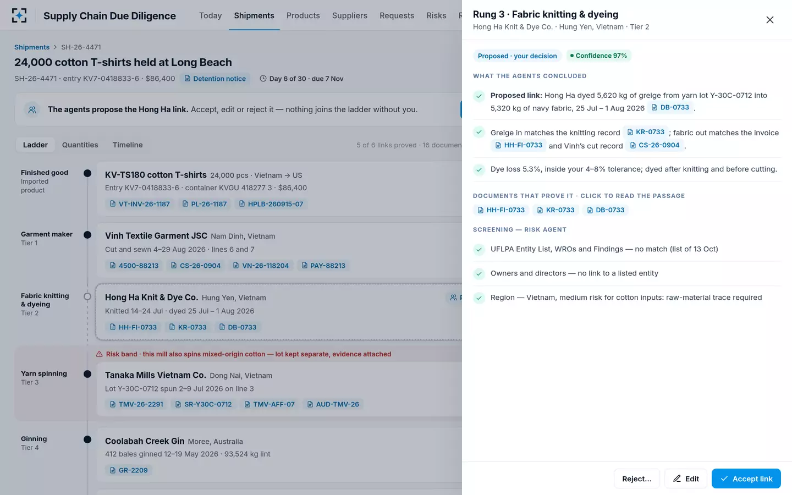Open the Suppliers section

click(350, 15)
